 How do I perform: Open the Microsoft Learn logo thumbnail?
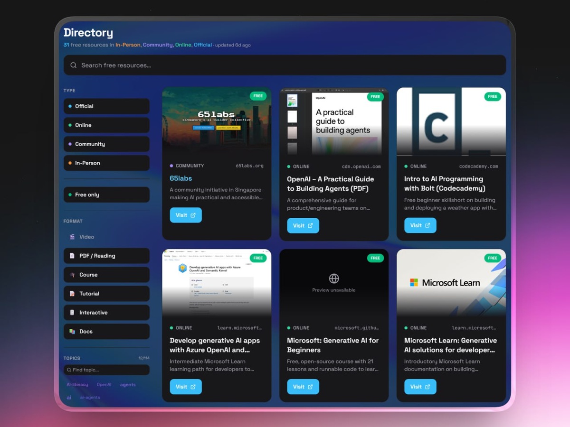(x=451, y=283)
